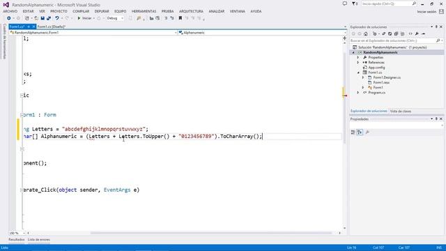Open the EDITAR menu
Image resolution: width=446 pixels, height=251 pixels.
[x=28, y=11]
